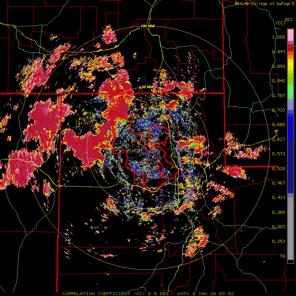Click the 0.680 scale value

[279, 125]
